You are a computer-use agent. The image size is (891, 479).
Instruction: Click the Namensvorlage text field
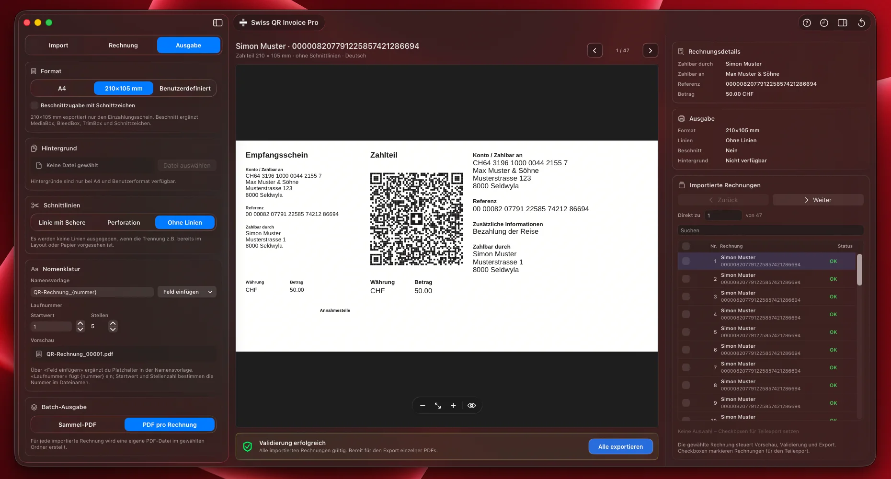(x=92, y=292)
